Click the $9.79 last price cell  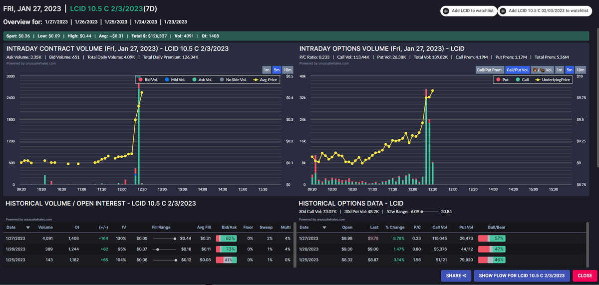point(373,239)
